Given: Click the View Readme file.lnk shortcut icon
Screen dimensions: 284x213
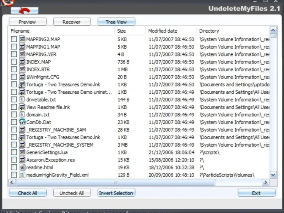Looking at the screenshot, I should (x=22, y=107).
